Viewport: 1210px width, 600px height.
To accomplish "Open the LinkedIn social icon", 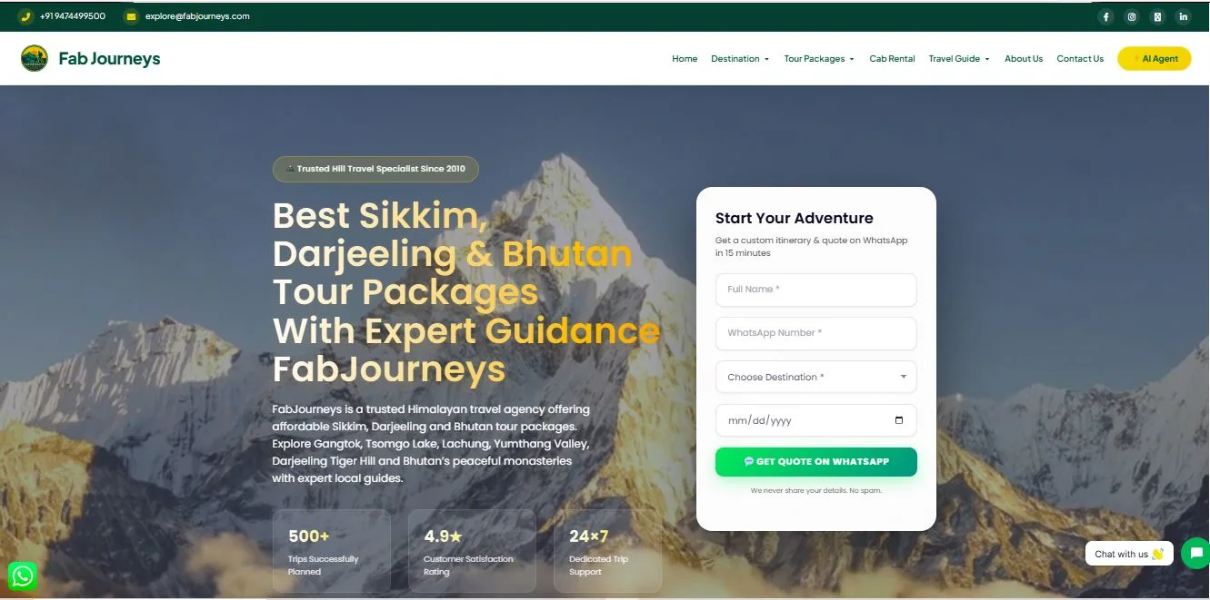I will [x=1183, y=16].
